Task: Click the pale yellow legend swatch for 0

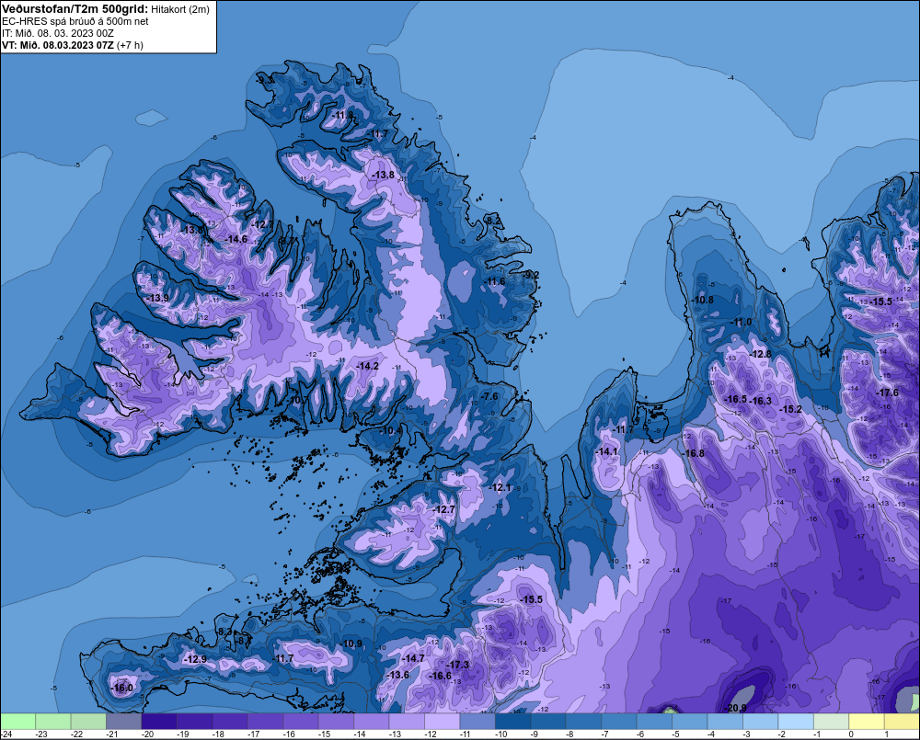Action: [x=867, y=721]
